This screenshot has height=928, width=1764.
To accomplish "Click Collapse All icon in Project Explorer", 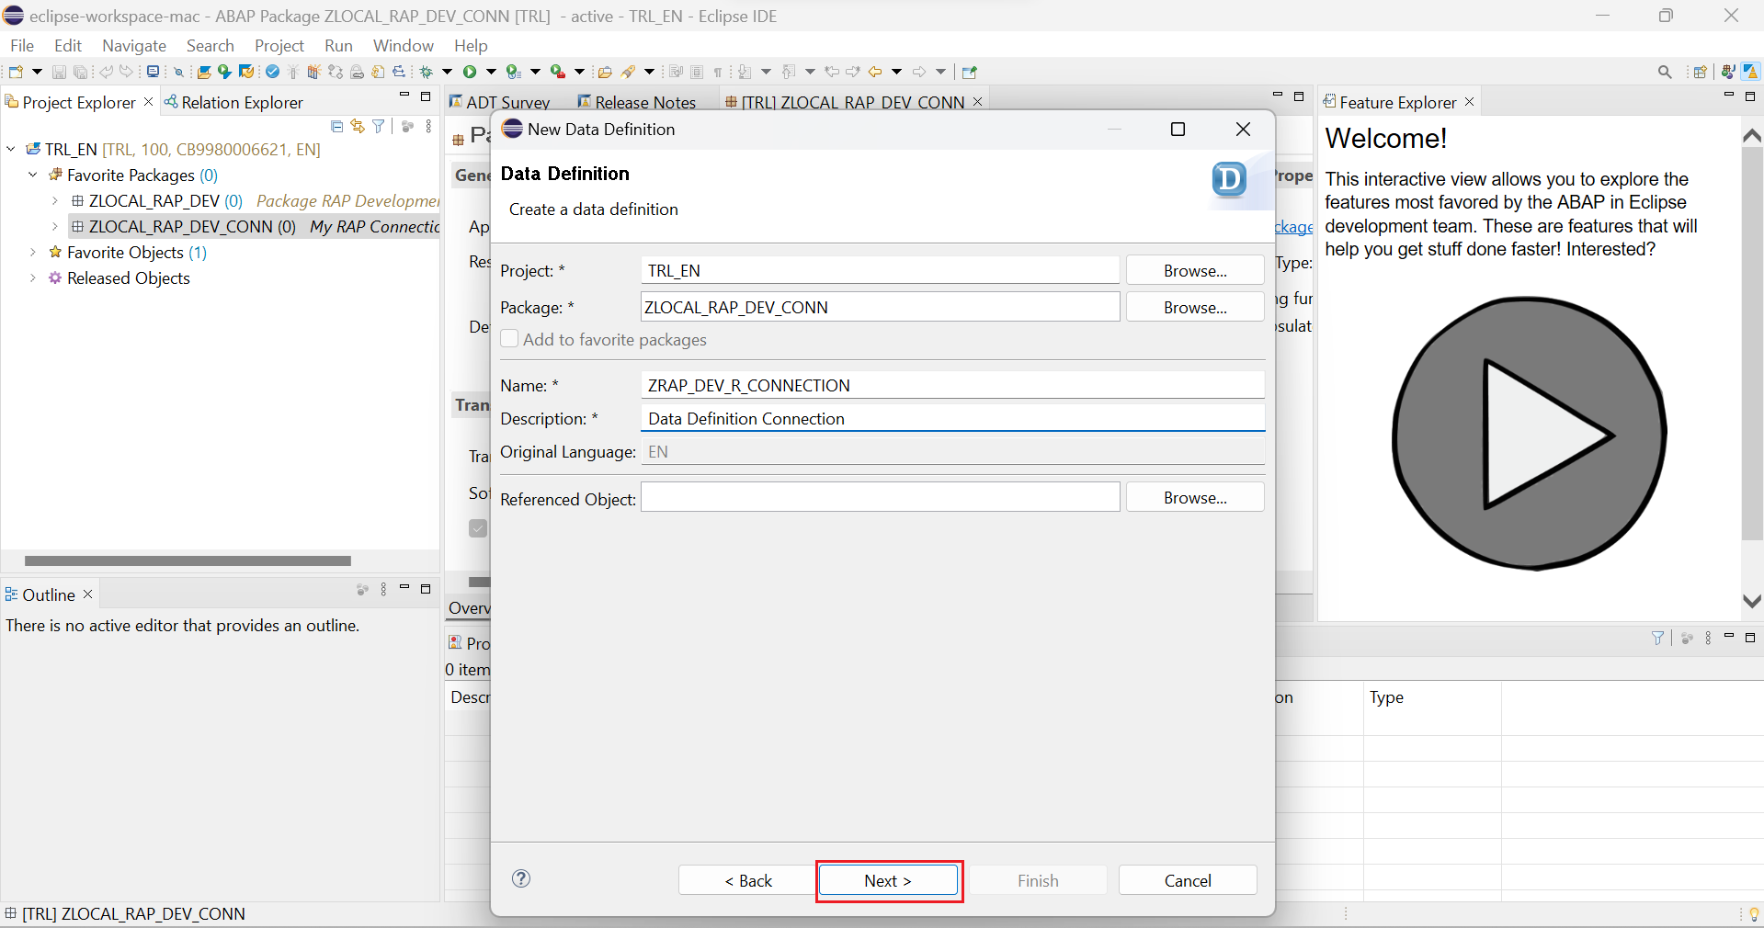I will [x=336, y=127].
